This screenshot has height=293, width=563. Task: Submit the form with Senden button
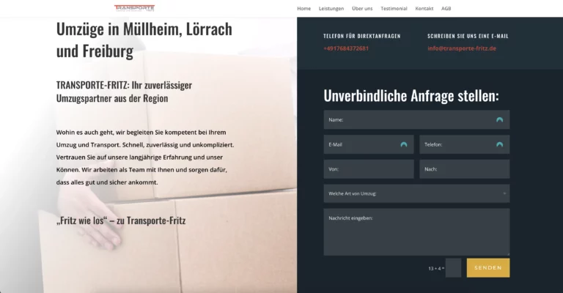point(488,268)
